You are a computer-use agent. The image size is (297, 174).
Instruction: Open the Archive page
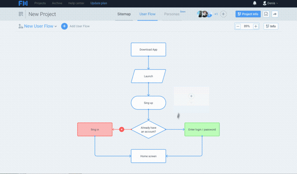pos(57,3)
